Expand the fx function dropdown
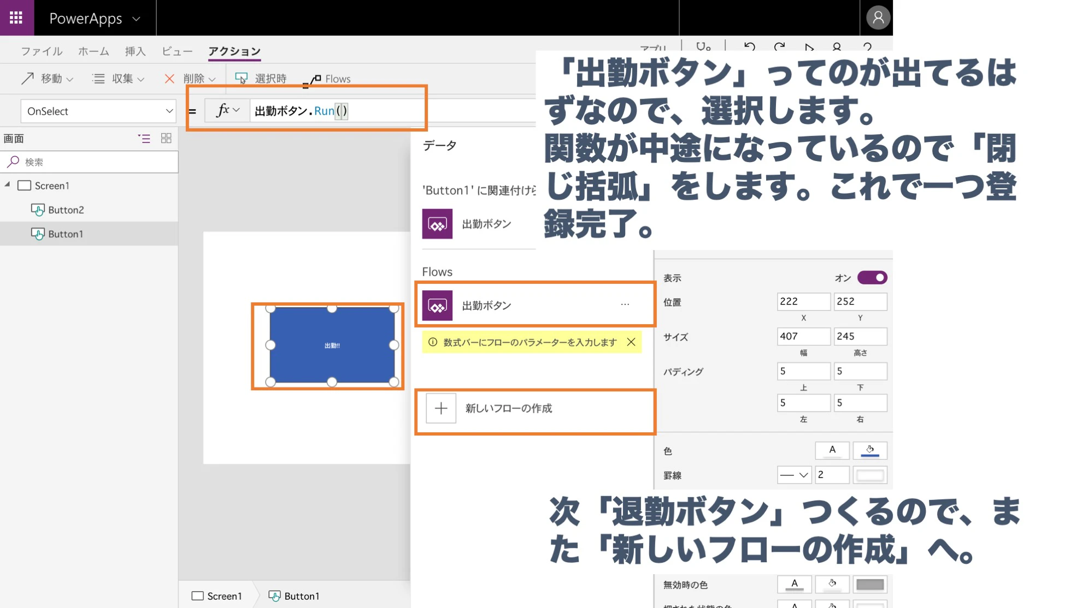The width and height of the screenshot is (1082, 608). tap(227, 110)
